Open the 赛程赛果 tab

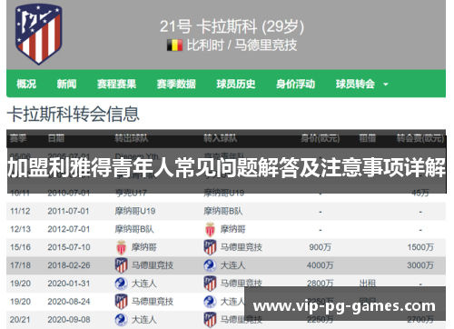(116, 84)
